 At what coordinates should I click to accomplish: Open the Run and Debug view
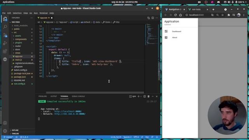(x=5, y=43)
